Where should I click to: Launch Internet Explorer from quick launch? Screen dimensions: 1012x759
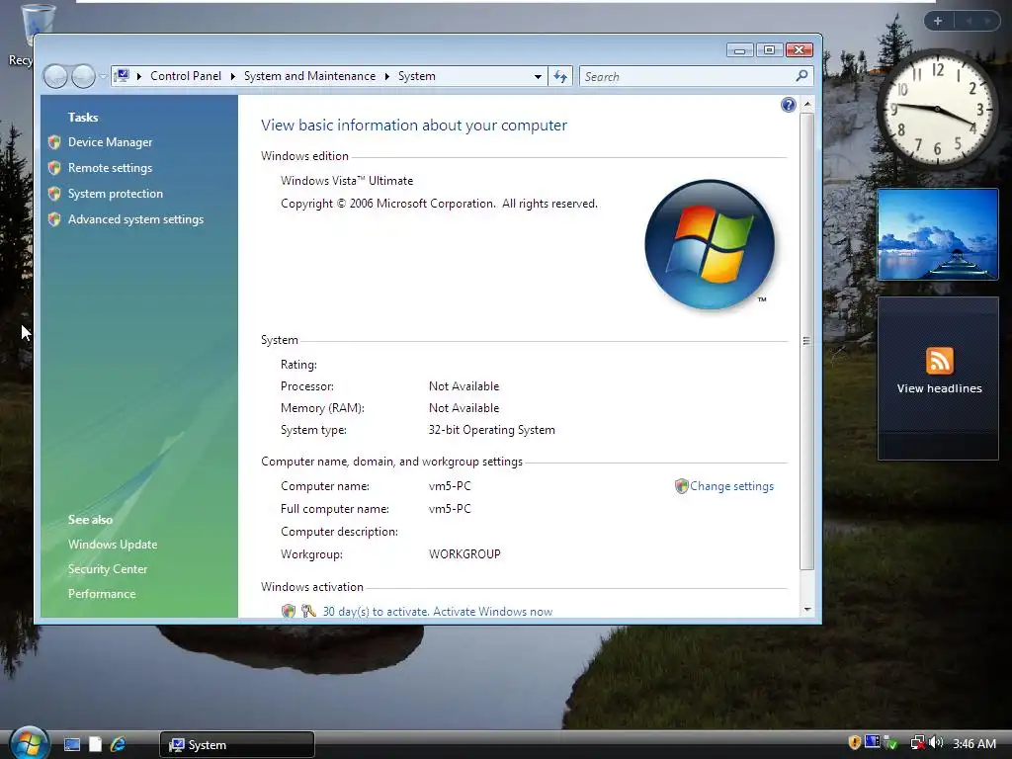118,744
